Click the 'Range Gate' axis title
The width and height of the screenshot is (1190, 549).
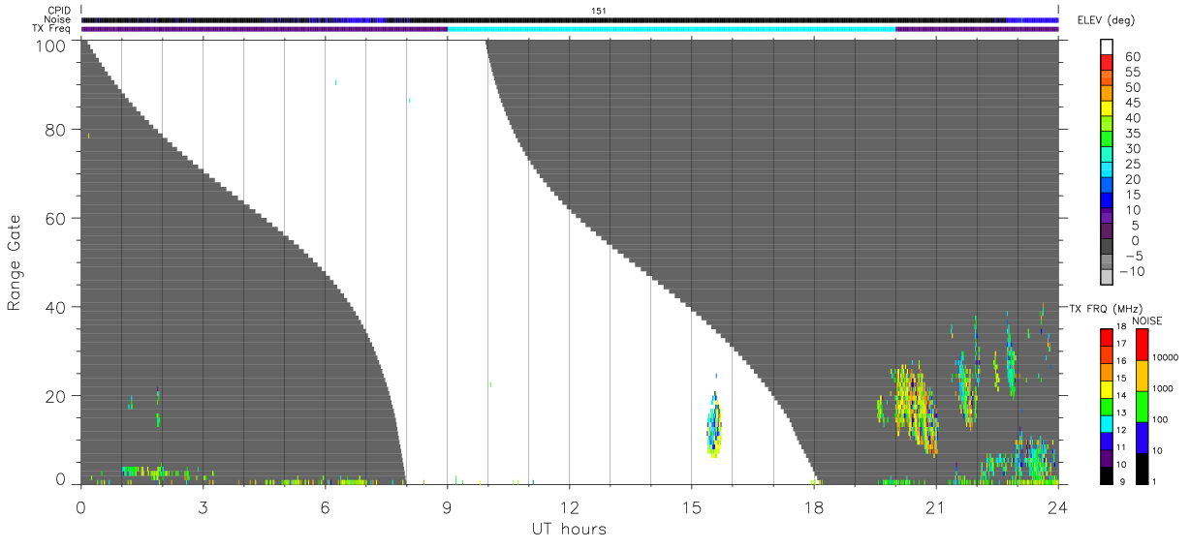(x=15, y=263)
